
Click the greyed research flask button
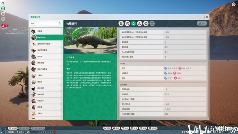tap(202, 24)
